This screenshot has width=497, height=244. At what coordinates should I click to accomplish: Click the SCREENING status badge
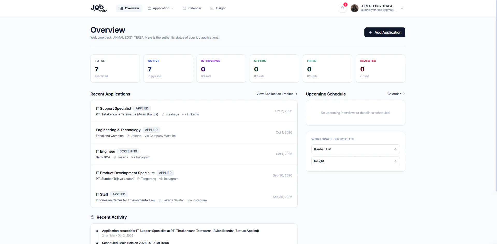(128, 151)
